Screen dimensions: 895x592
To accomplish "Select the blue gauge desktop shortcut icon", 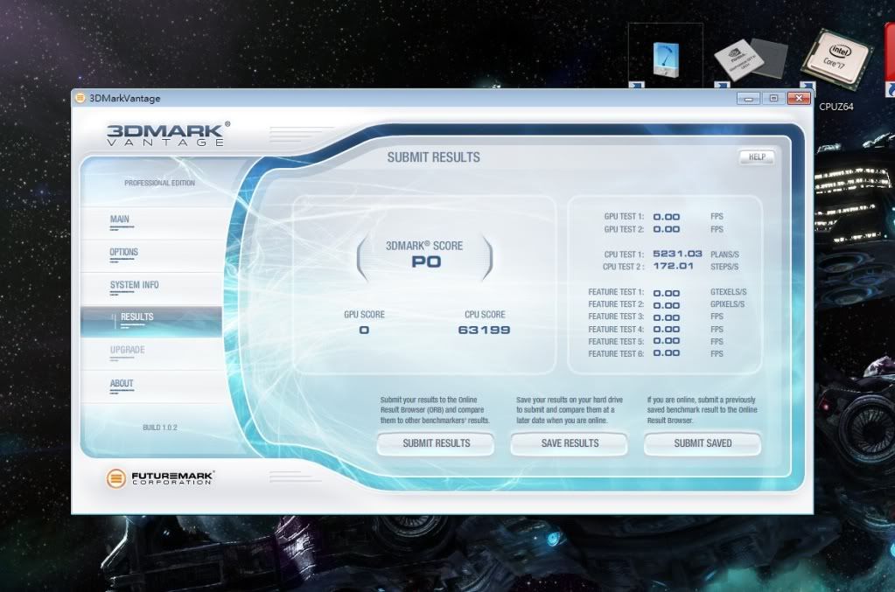I will click(x=666, y=59).
